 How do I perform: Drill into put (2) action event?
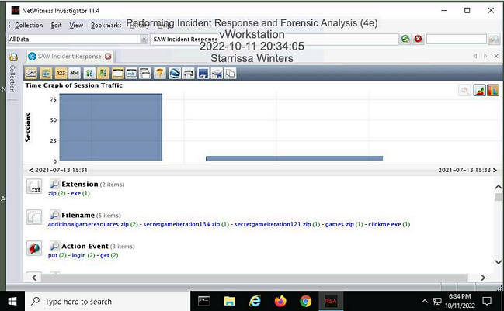(x=57, y=255)
